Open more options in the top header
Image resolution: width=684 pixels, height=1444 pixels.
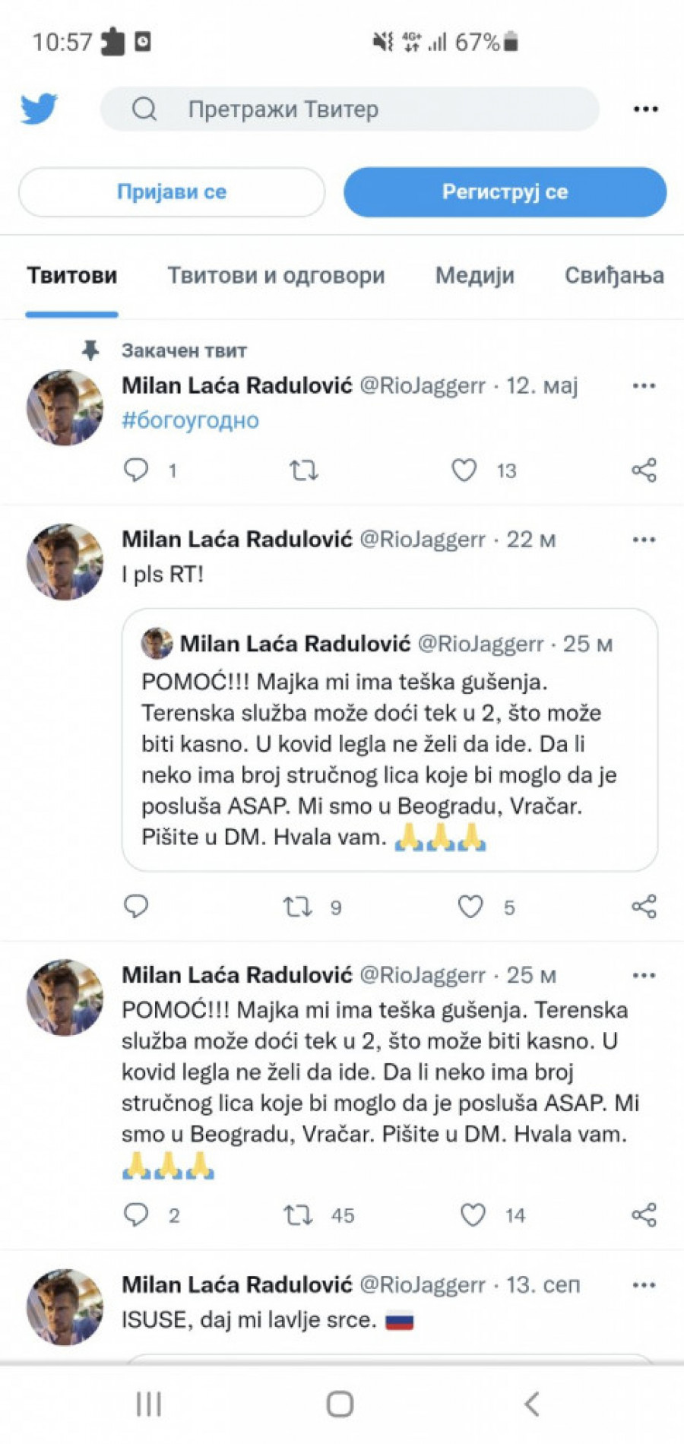click(645, 109)
